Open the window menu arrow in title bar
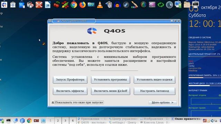 click(x=50, y=21)
